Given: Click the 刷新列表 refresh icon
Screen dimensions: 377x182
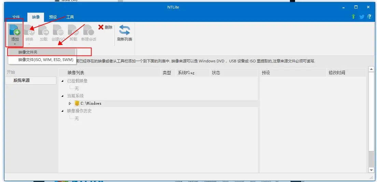Looking at the screenshot, I should (x=125, y=30).
